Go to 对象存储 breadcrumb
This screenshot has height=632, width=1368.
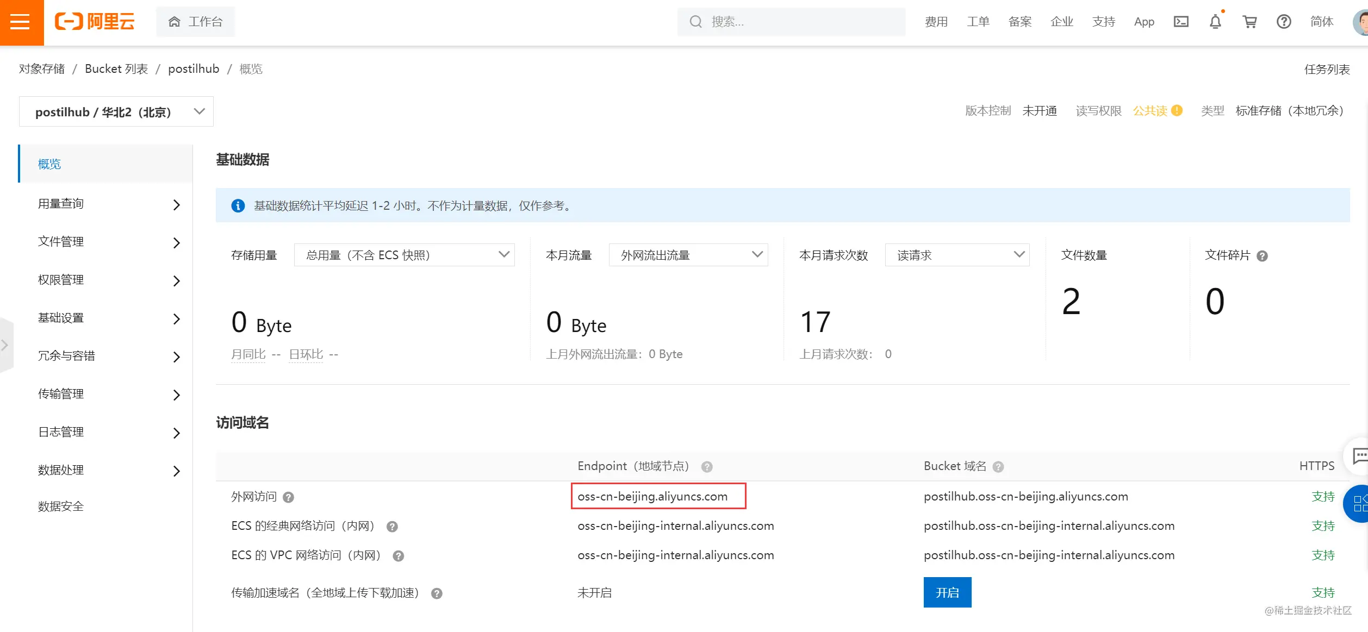pos(42,69)
